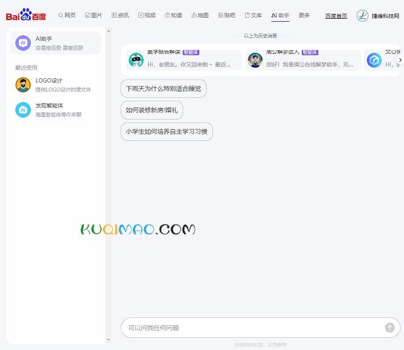Open the 更多 menu
404x350 pixels.
tap(304, 15)
